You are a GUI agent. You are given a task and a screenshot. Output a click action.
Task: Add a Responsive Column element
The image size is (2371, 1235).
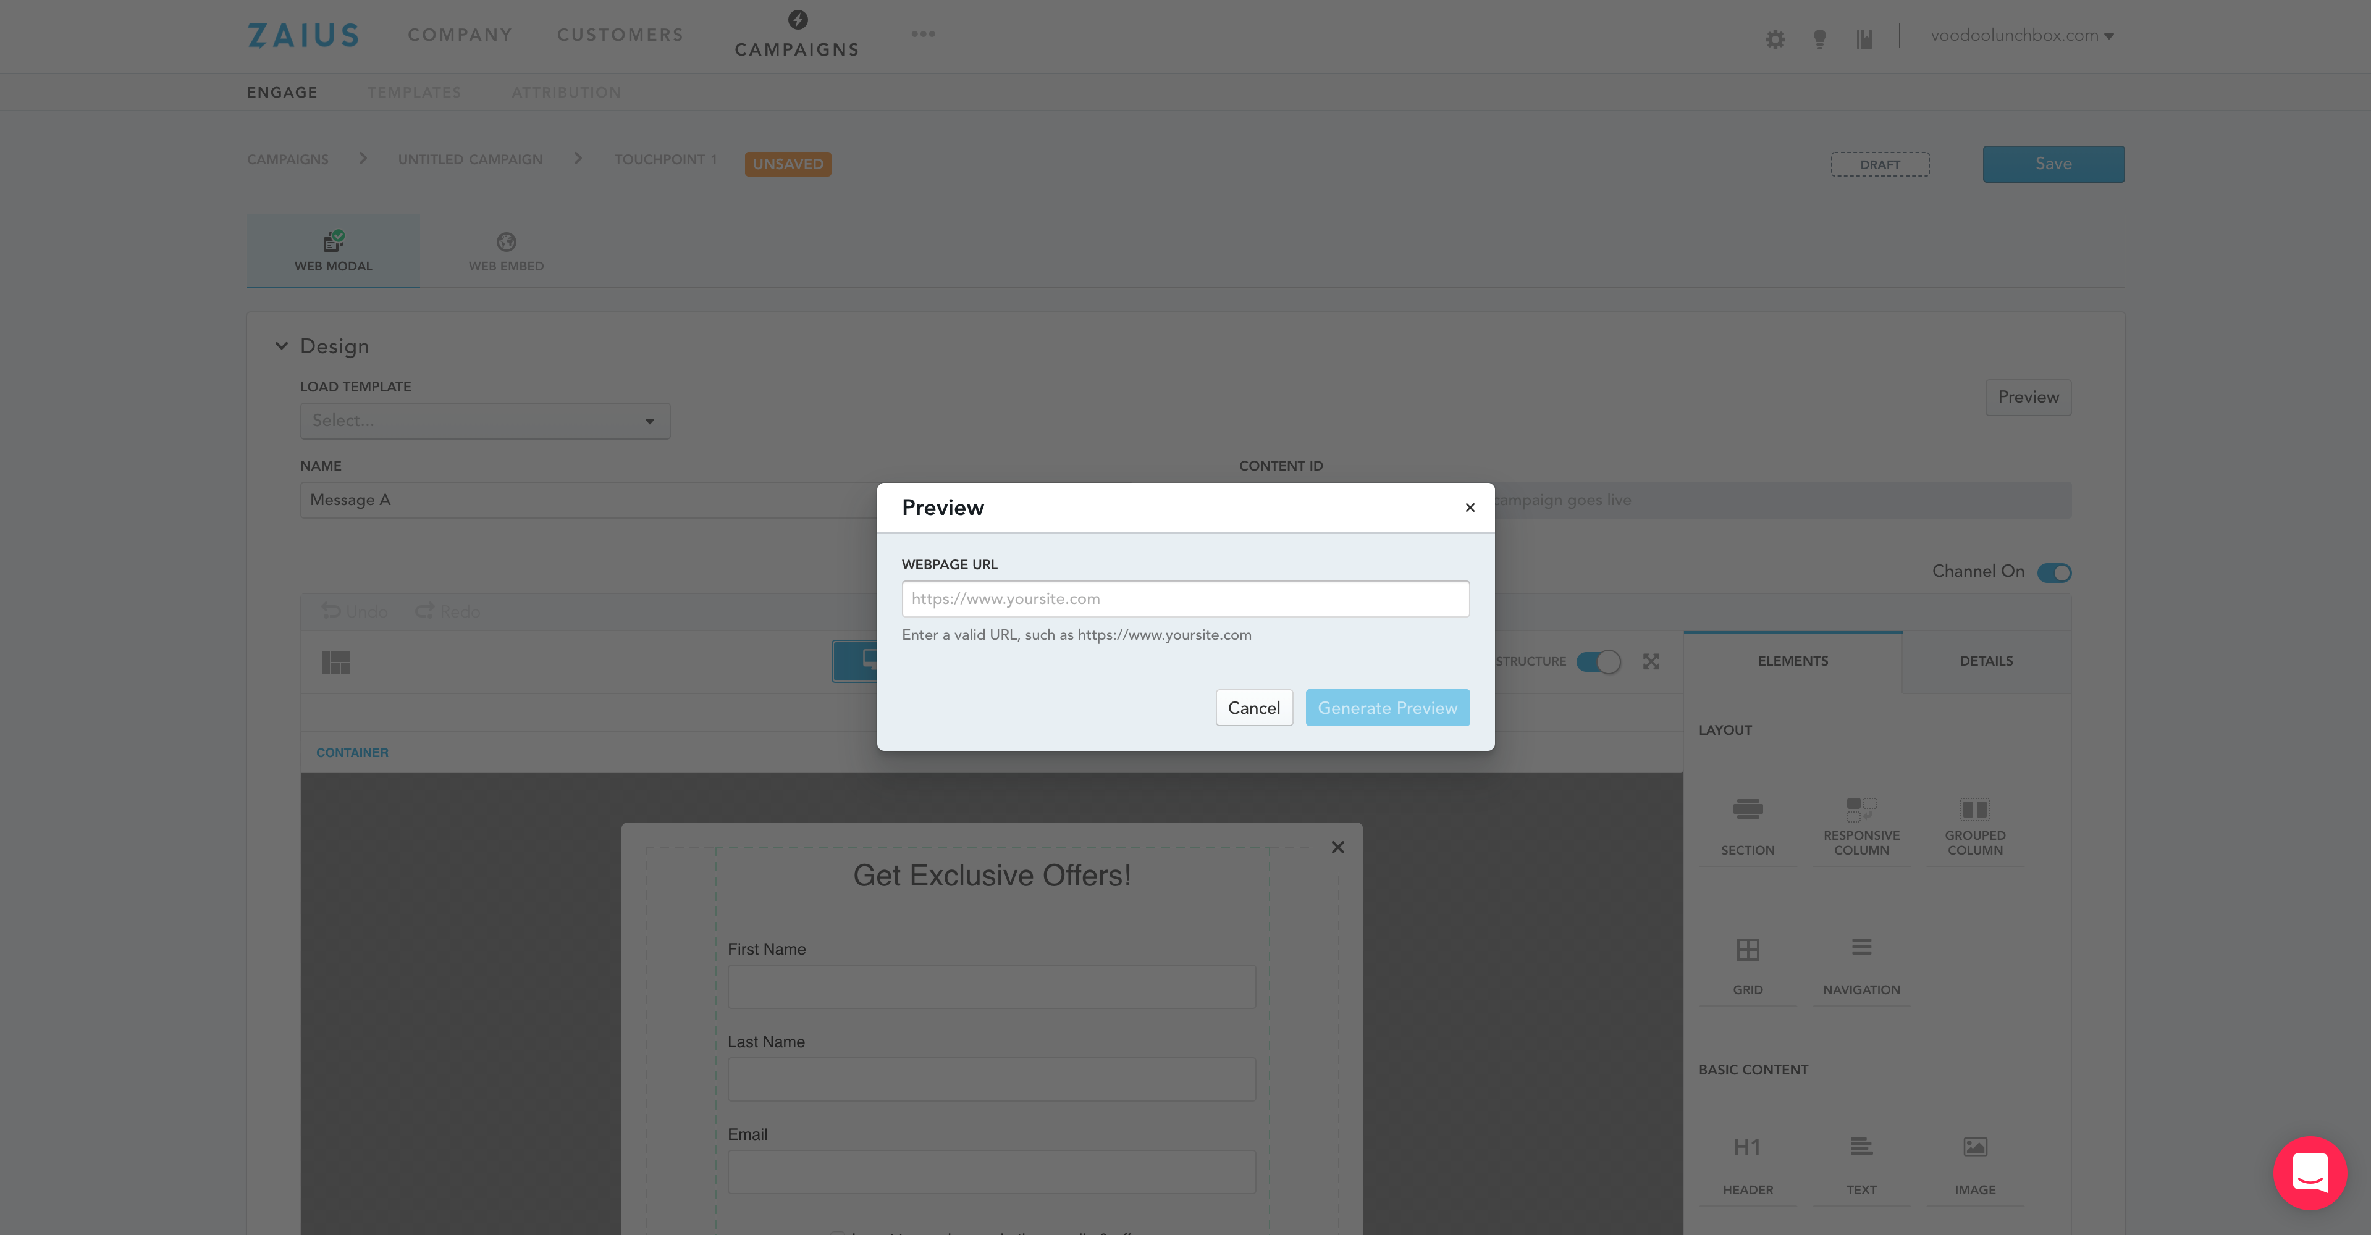[1861, 826]
